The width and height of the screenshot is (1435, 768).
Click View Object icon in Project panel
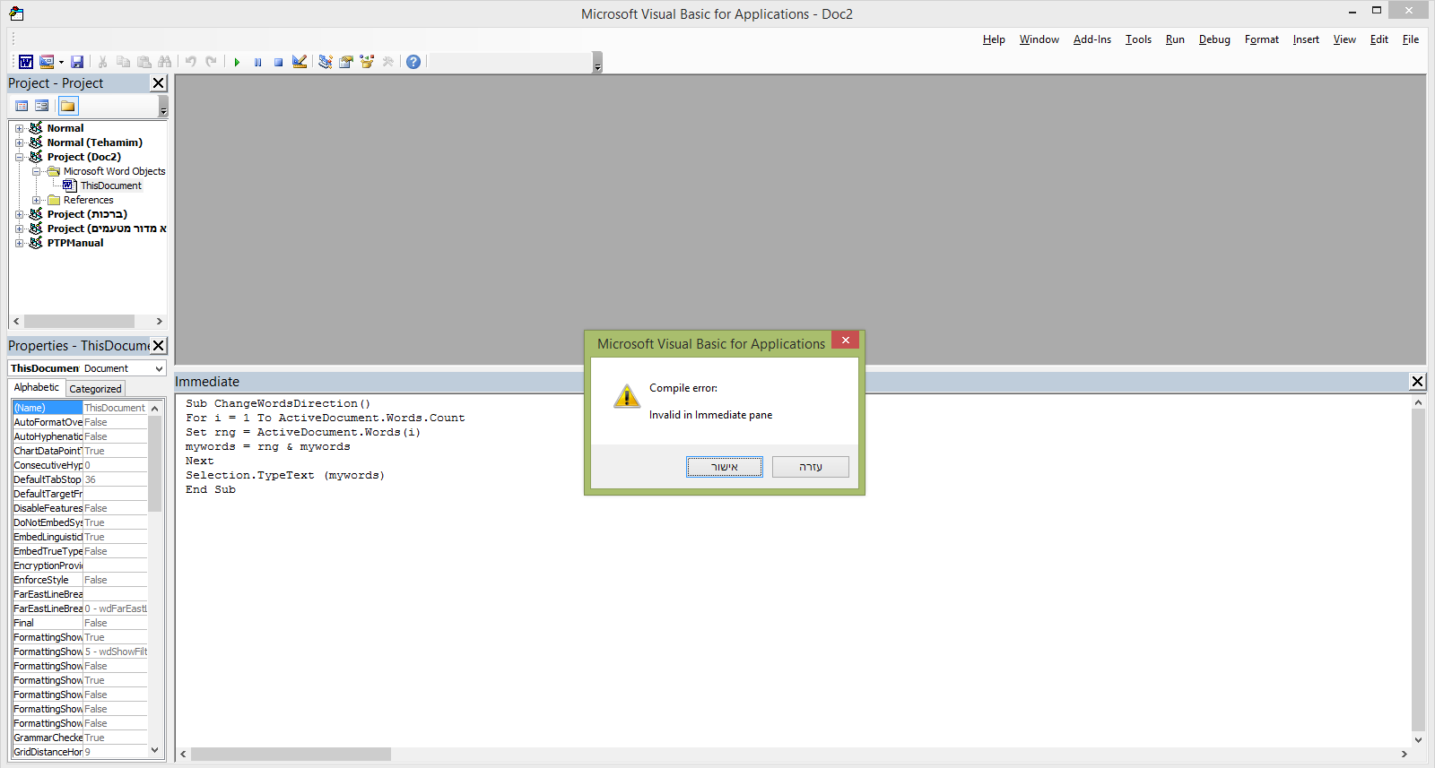pyautogui.click(x=42, y=106)
